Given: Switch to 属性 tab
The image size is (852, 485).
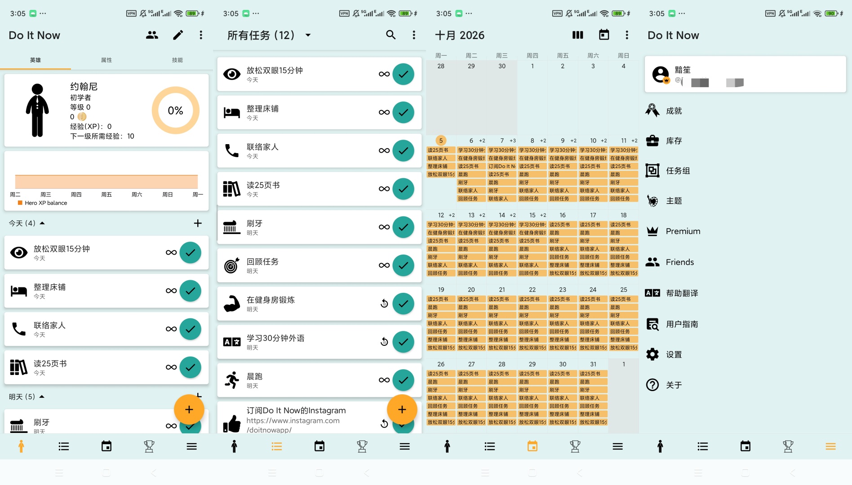Looking at the screenshot, I should tap(106, 60).
